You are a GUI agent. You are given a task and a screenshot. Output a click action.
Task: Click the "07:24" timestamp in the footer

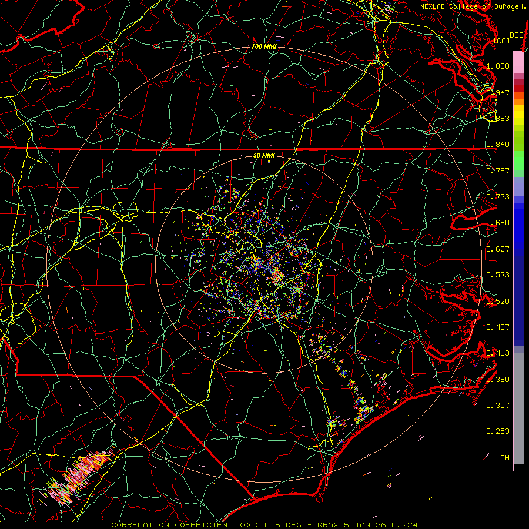(x=404, y=525)
